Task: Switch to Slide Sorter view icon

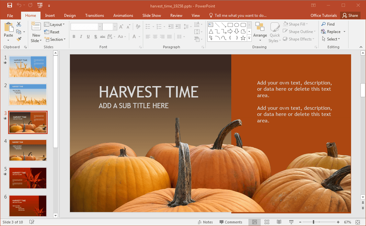Action: click(x=267, y=222)
